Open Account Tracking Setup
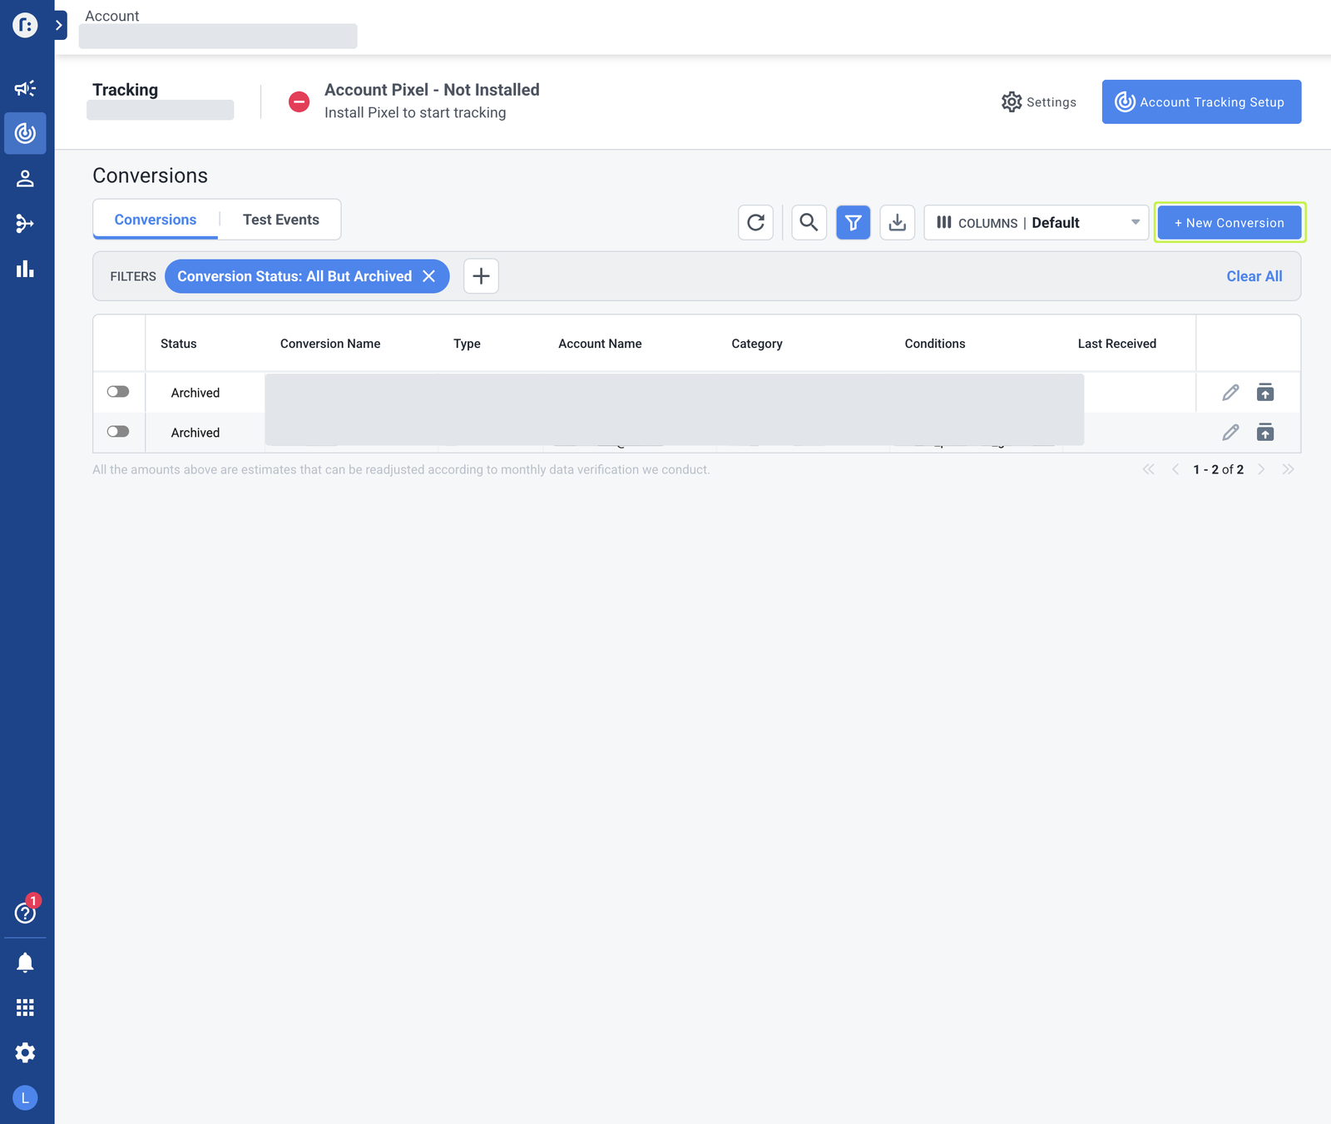 coord(1201,102)
